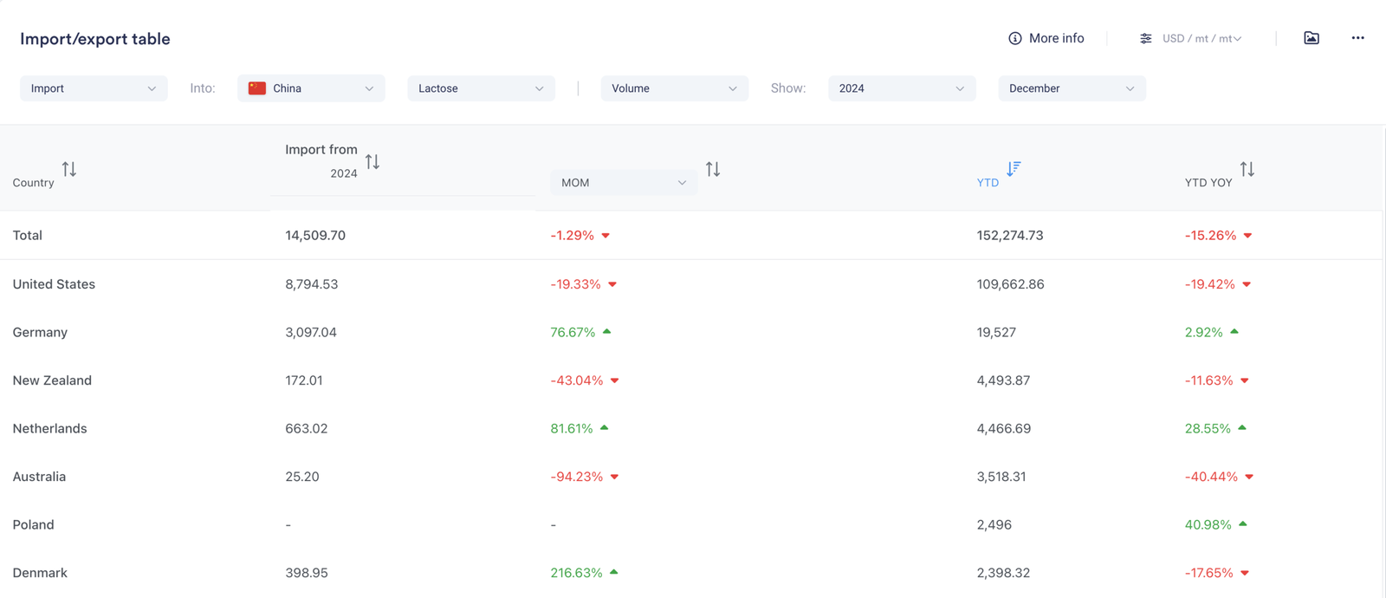Expand the Lactose product dropdown
1386x598 pixels.
[x=481, y=88]
